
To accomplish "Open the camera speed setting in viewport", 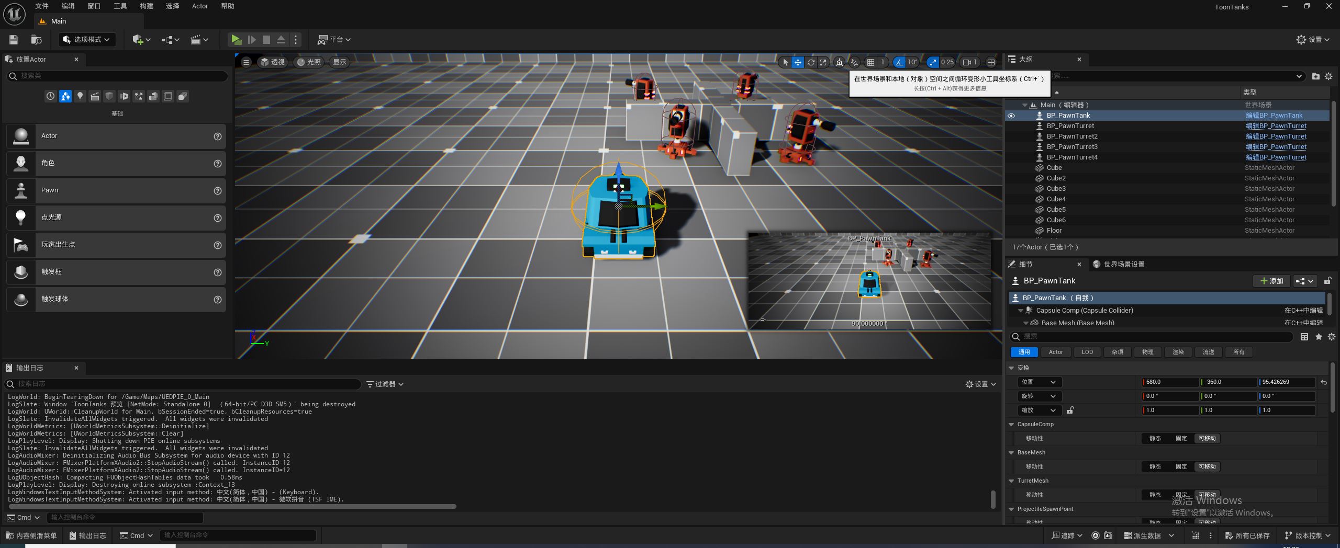I will [970, 62].
